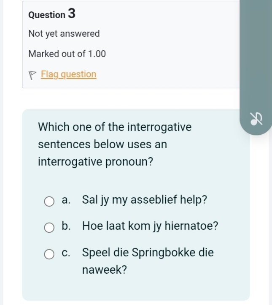This screenshot has height=305, width=272.
Task: Click the option letter 'a.' label
Action: point(66,200)
